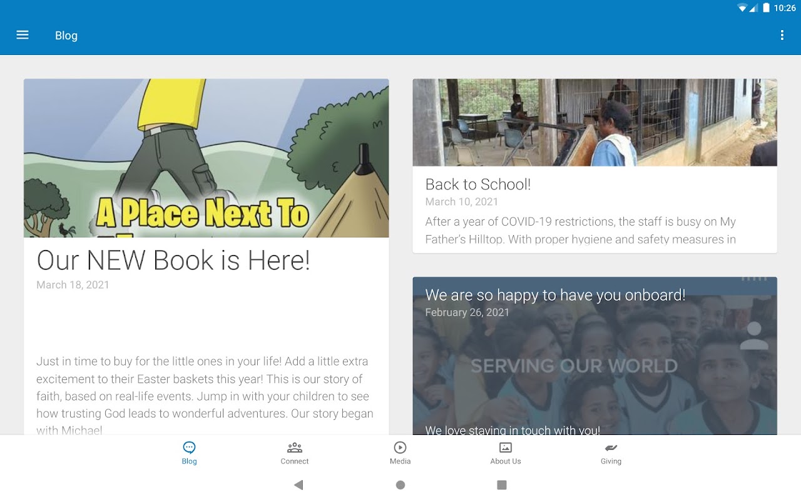Open the three-dot overflow menu
The image size is (801, 500).
[x=782, y=35]
